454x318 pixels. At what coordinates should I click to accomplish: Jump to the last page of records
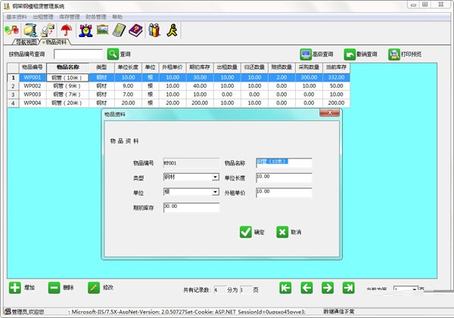point(348,288)
